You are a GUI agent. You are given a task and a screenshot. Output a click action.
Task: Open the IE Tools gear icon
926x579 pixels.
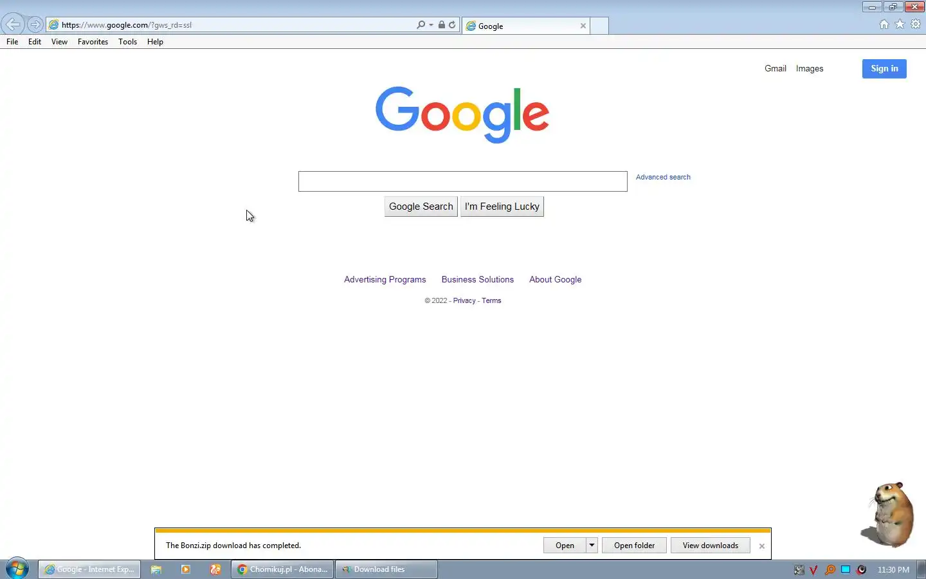[916, 24]
